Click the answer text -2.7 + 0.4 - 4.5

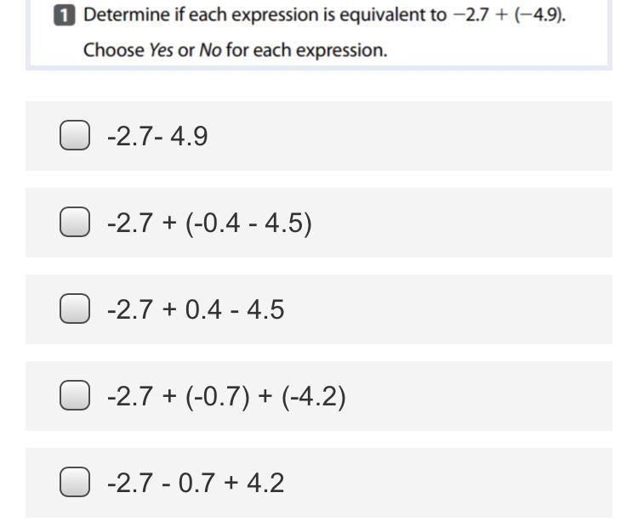(x=196, y=309)
